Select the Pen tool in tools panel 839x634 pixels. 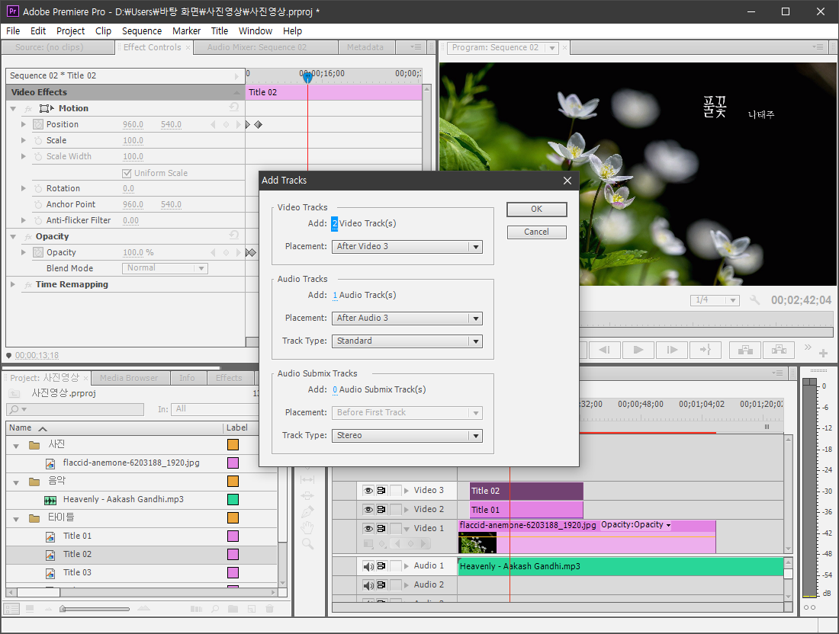[x=307, y=512]
